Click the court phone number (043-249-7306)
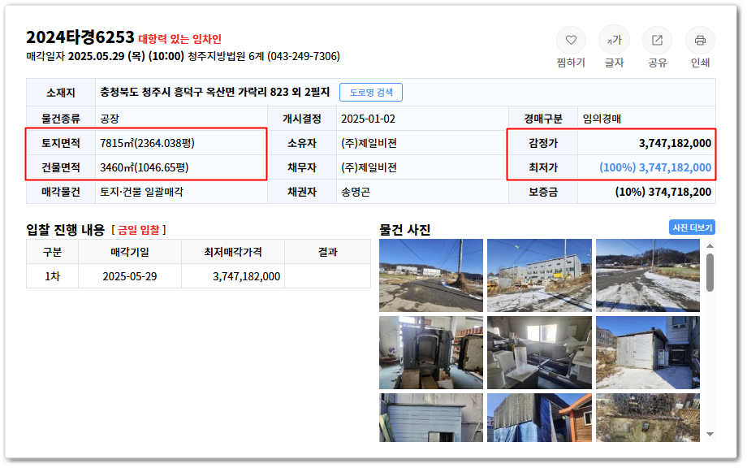 coord(304,56)
